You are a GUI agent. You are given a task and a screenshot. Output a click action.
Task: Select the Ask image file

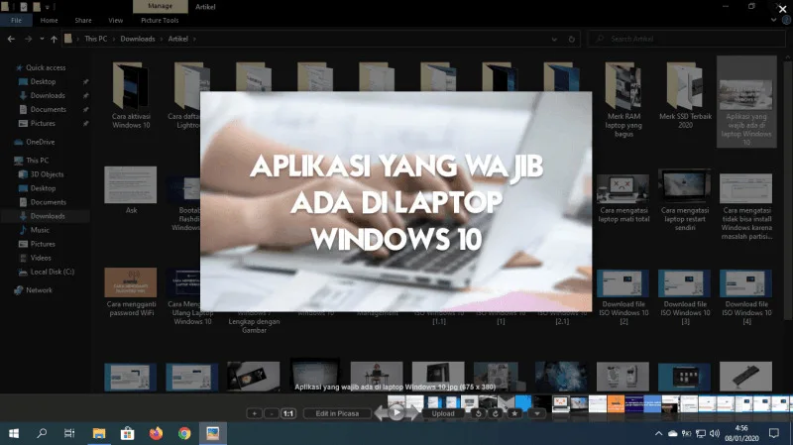pyautogui.click(x=131, y=190)
